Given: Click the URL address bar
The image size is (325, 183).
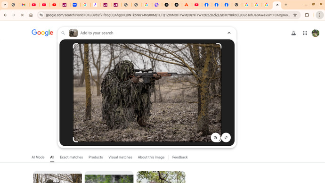Looking at the screenshot, I should tap(168, 15).
